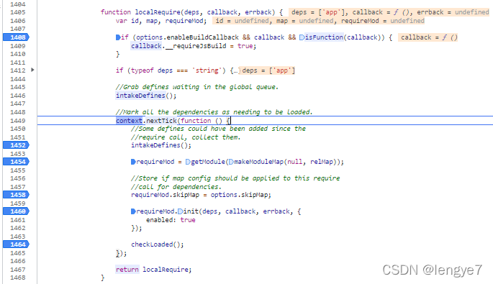
Task: Click 'callback' in 'callback.__requireJsBuild'
Action: pyautogui.click(x=146, y=46)
